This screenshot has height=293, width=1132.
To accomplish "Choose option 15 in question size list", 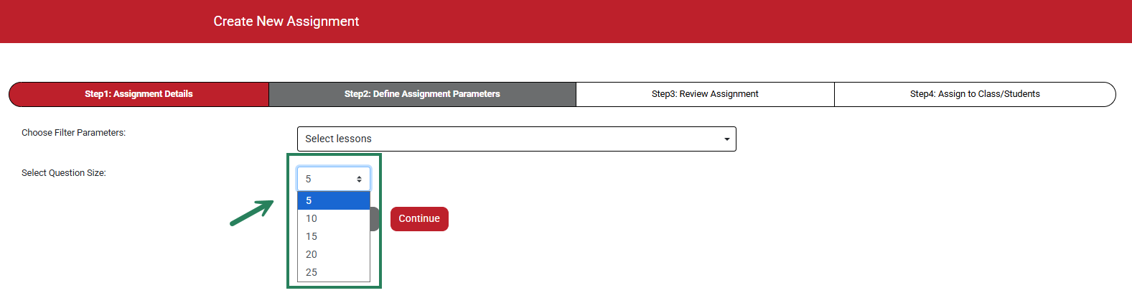I will point(334,236).
